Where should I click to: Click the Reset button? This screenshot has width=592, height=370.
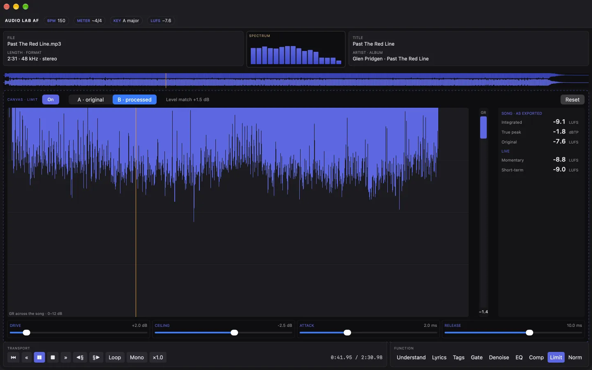(x=572, y=99)
